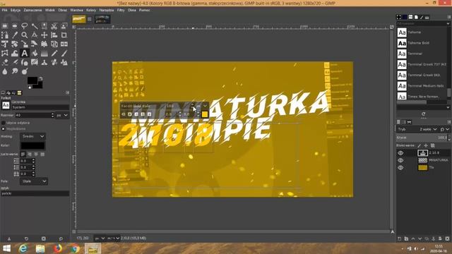Viewport: 452px width, 254px height.
Task: Click the foreground color swatch in toolbox
Action: (x=32, y=80)
